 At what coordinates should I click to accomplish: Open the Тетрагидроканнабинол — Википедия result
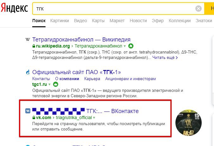(81, 40)
